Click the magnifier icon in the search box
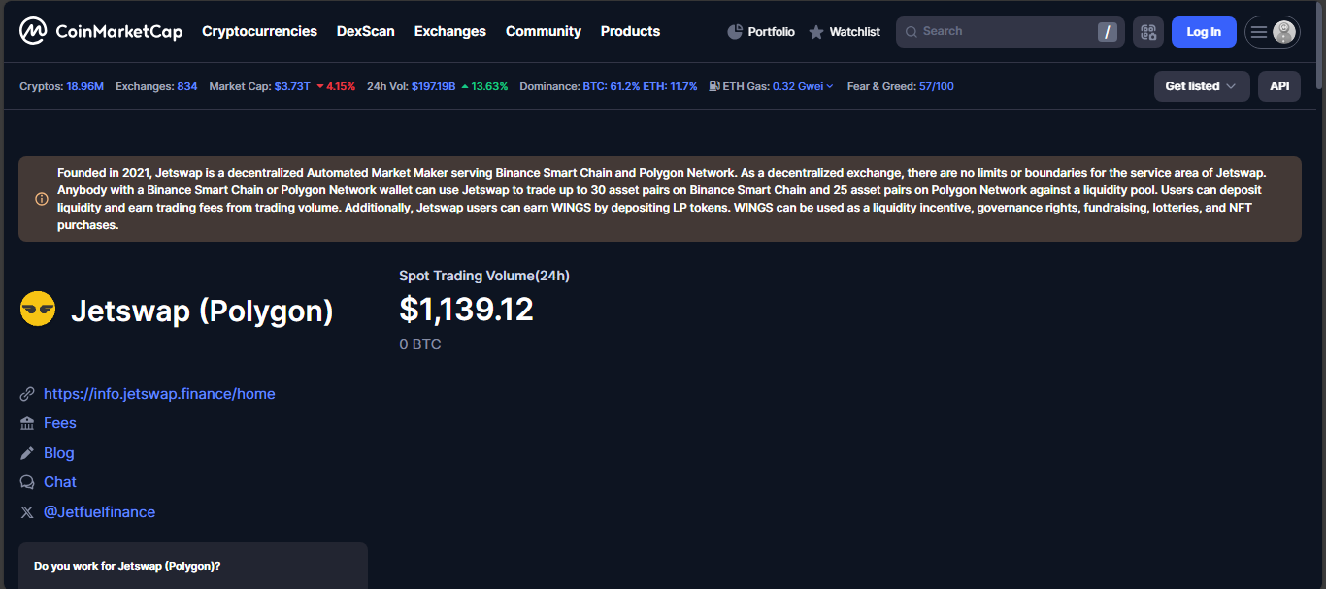Screen dimensions: 1326x589 tap(911, 32)
